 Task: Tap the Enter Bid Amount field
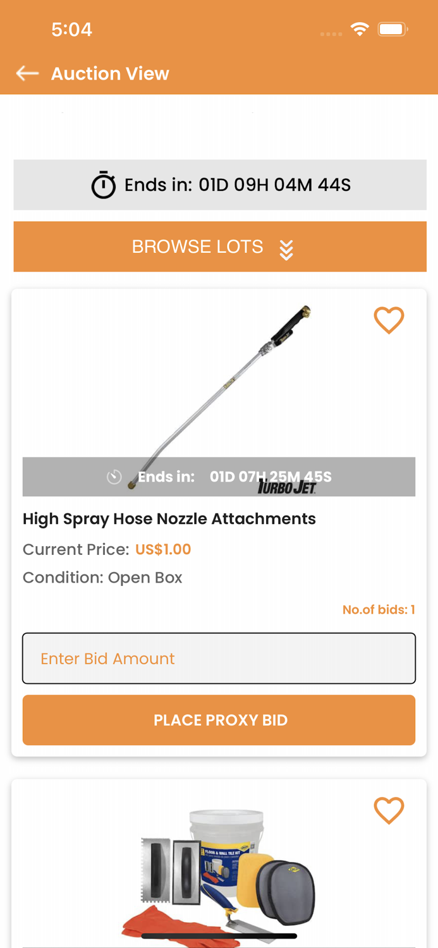[x=219, y=658]
